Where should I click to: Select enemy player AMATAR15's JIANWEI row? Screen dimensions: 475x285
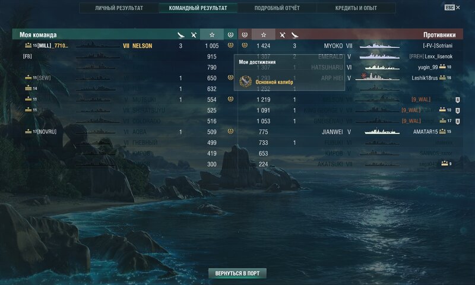(x=350, y=132)
